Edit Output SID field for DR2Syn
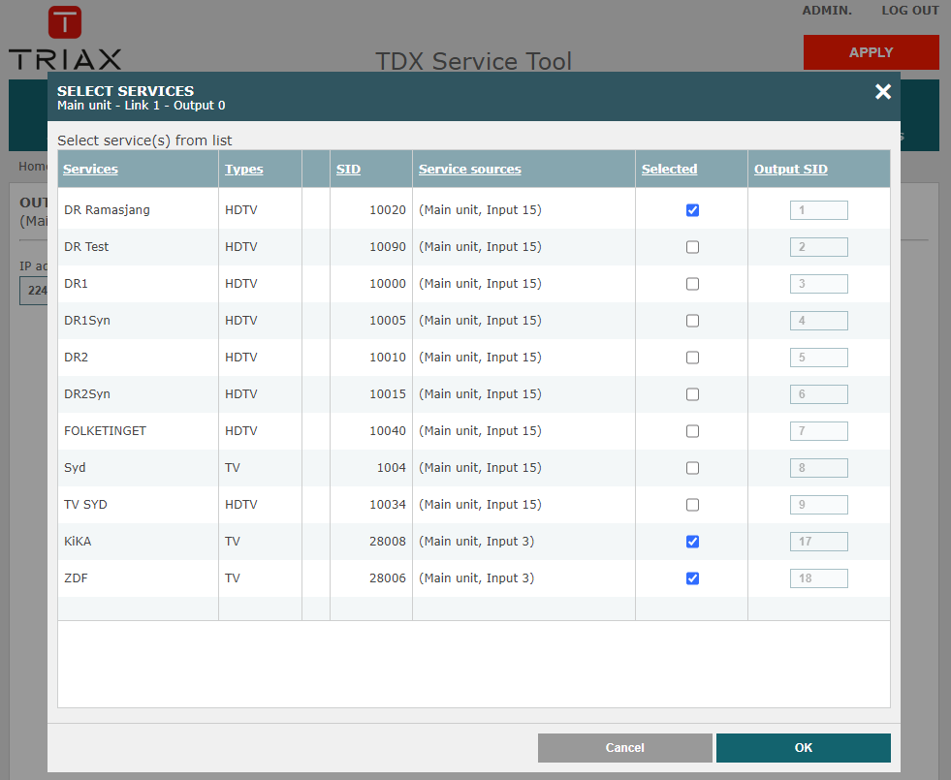Viewport: 951px width, 780px height. [x=819, y=394]
